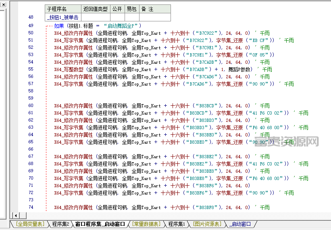Click X64_写字节集 on line 65
This screenshot has height=230, width=331.
[x=69, y=142]
